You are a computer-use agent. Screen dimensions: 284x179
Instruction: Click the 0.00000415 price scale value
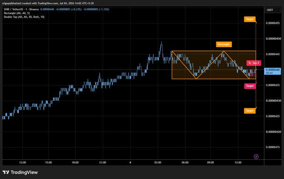point(274,147)
